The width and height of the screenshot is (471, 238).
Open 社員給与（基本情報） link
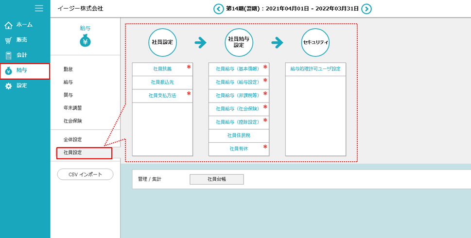[x=238, y=69]
